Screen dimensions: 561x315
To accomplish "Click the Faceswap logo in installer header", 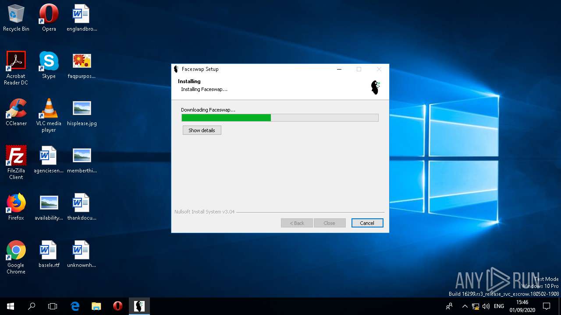I will [376, 87].
